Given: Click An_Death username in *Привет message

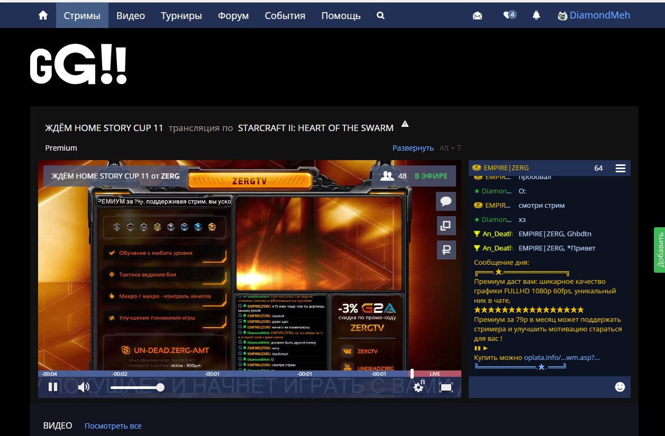Looking at the screenshot, I should (x=497, y=248).
